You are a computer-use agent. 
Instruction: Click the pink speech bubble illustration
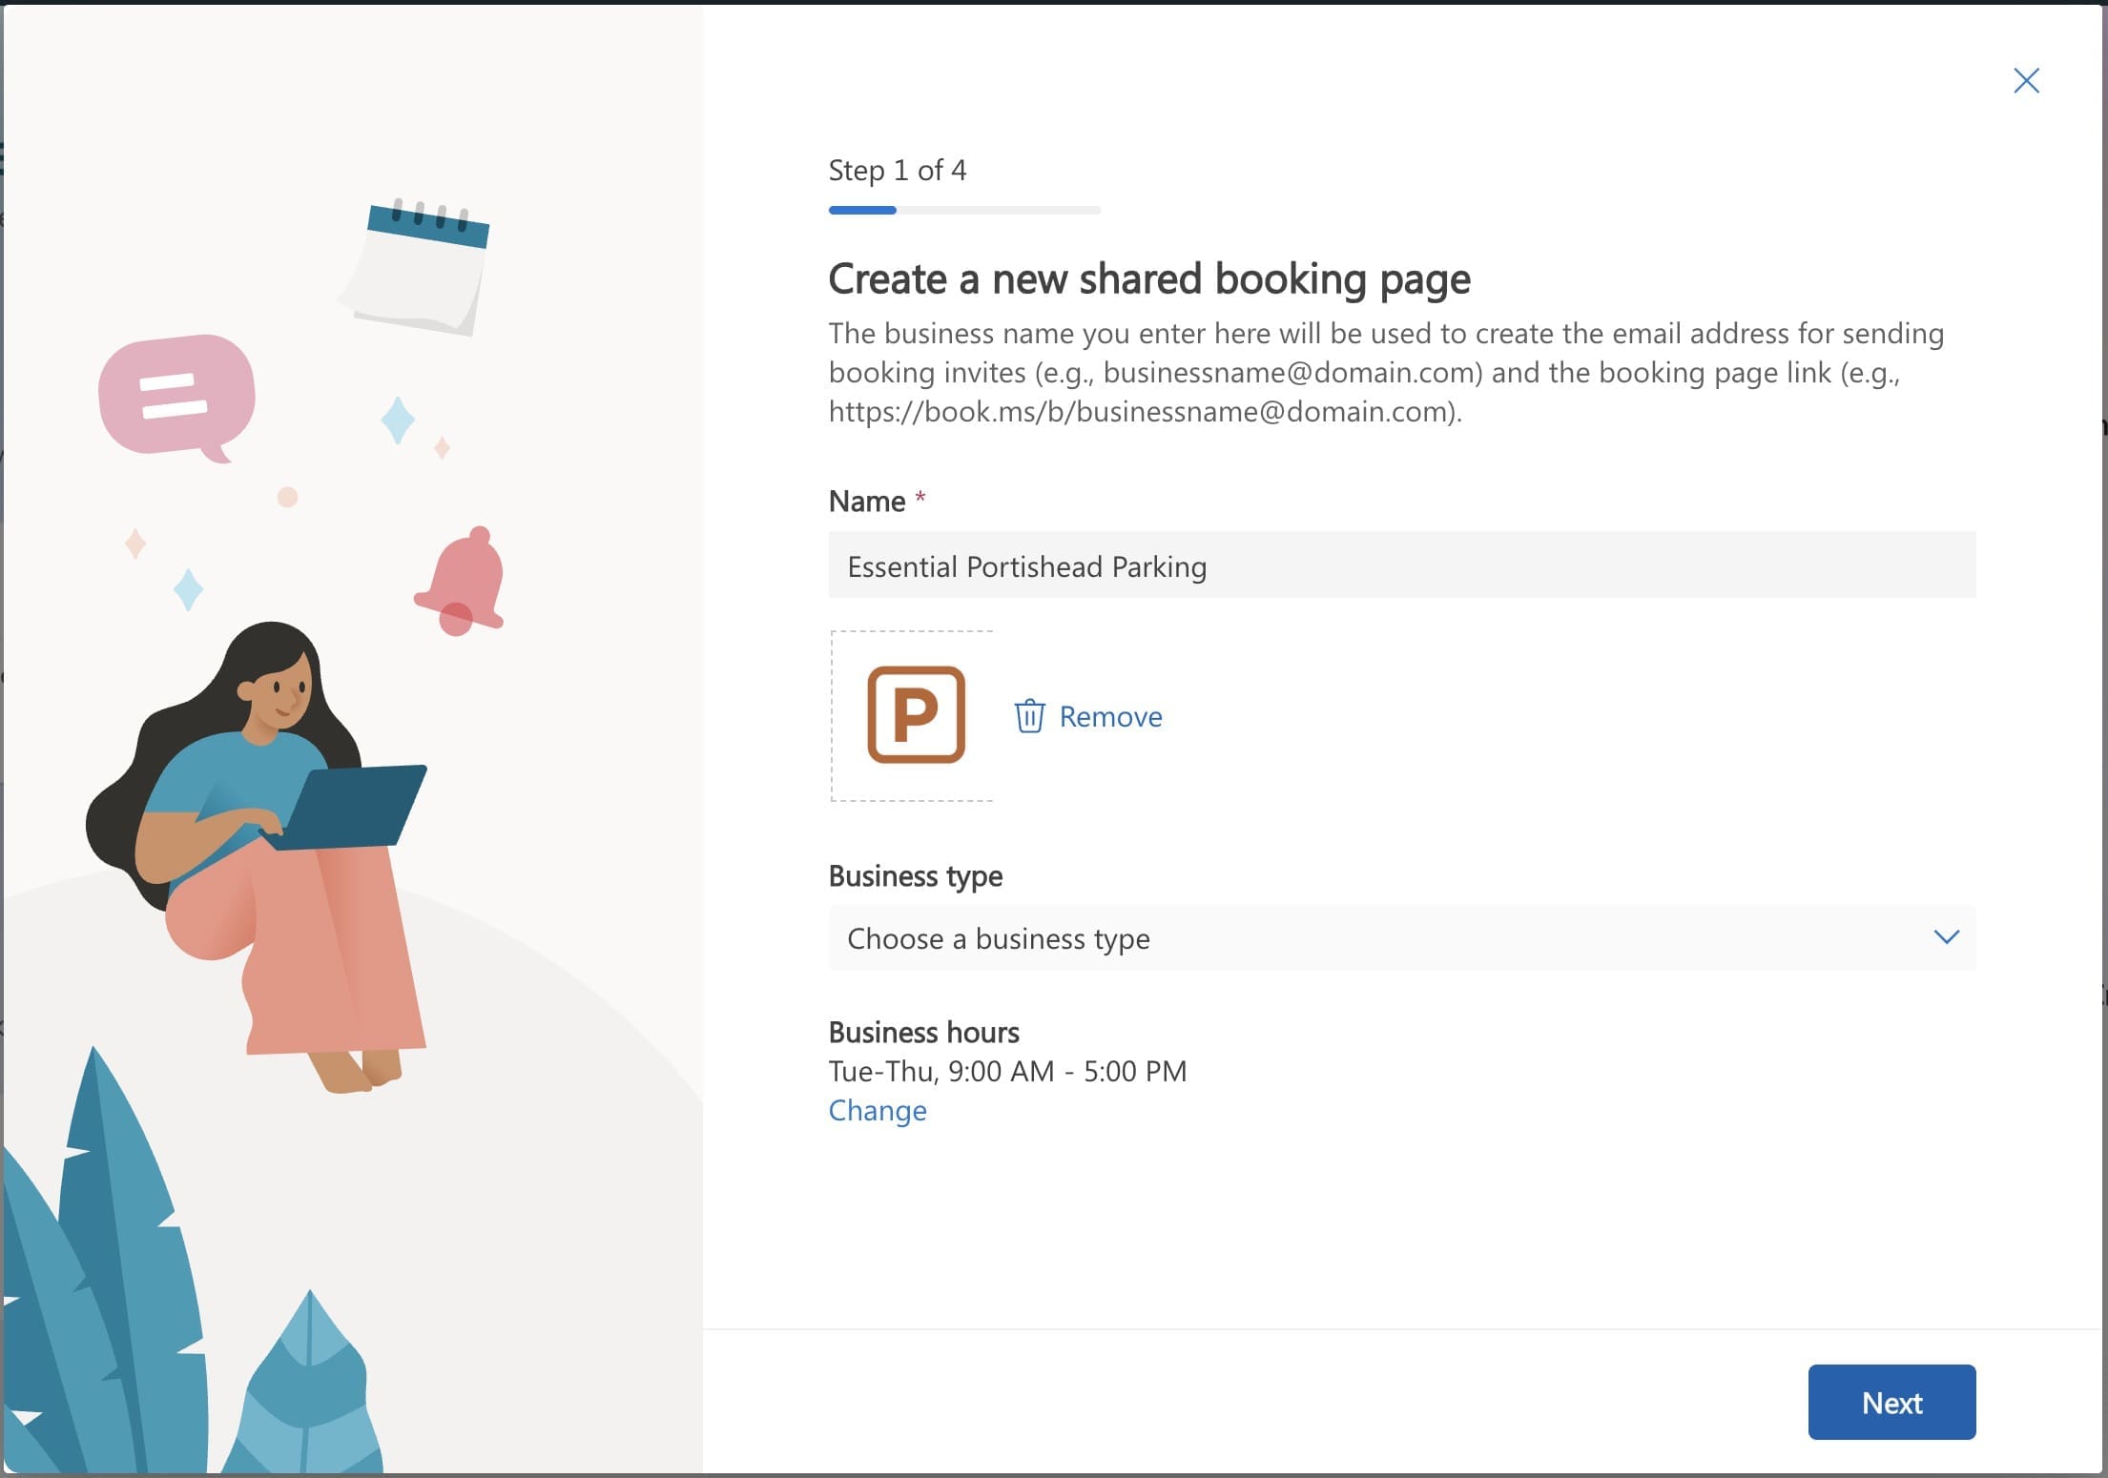click(177, 396)
